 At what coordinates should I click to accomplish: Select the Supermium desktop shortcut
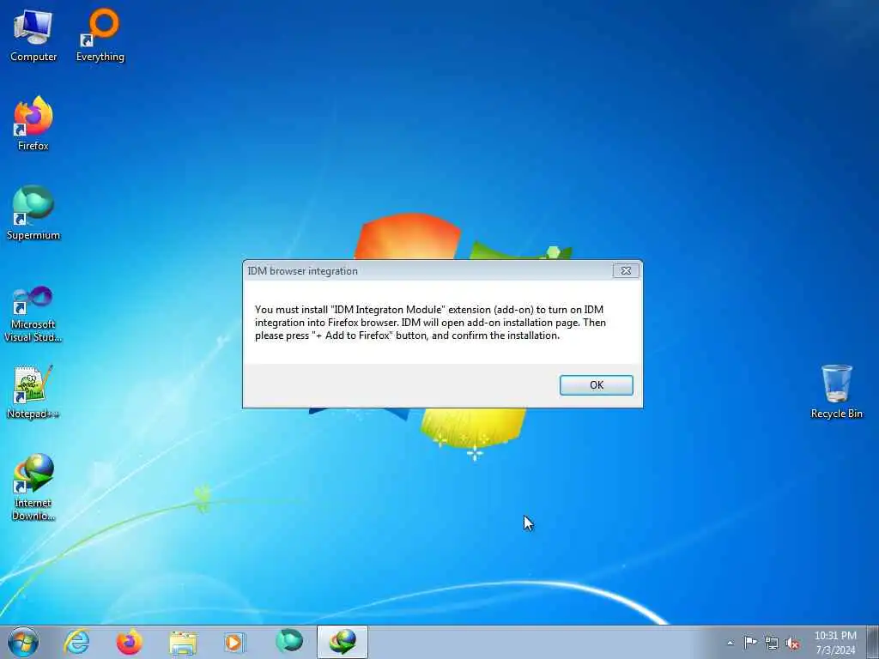[x=33, y=213]
